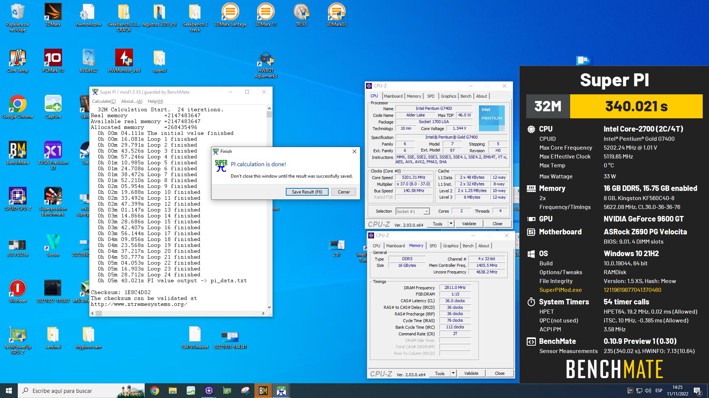
Task: Open EVGA Precision X1 shortcut
Action: 53,156
